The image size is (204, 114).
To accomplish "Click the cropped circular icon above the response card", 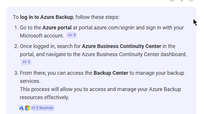I will [x=191, y=0].
